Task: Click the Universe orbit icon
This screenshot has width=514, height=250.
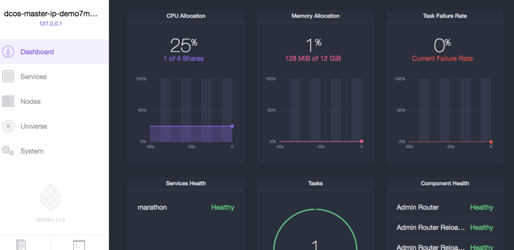Action: 8,126
